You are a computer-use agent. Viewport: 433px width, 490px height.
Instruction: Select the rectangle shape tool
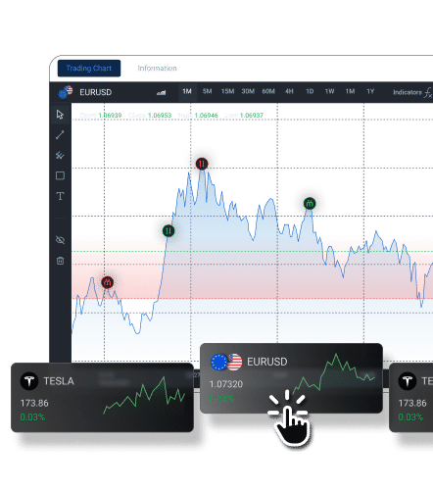click(60, 175)
